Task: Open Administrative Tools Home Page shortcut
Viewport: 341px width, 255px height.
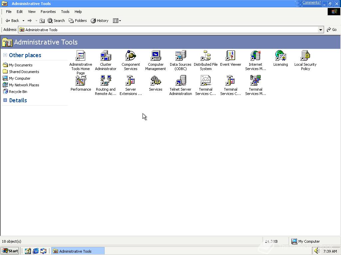Action: tap(81, 56)
